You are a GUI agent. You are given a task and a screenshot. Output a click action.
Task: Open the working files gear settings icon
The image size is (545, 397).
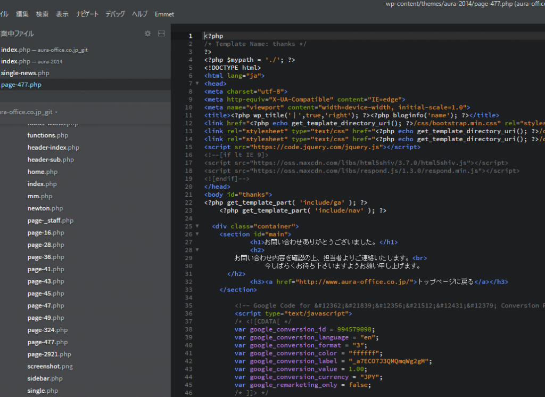148,34
